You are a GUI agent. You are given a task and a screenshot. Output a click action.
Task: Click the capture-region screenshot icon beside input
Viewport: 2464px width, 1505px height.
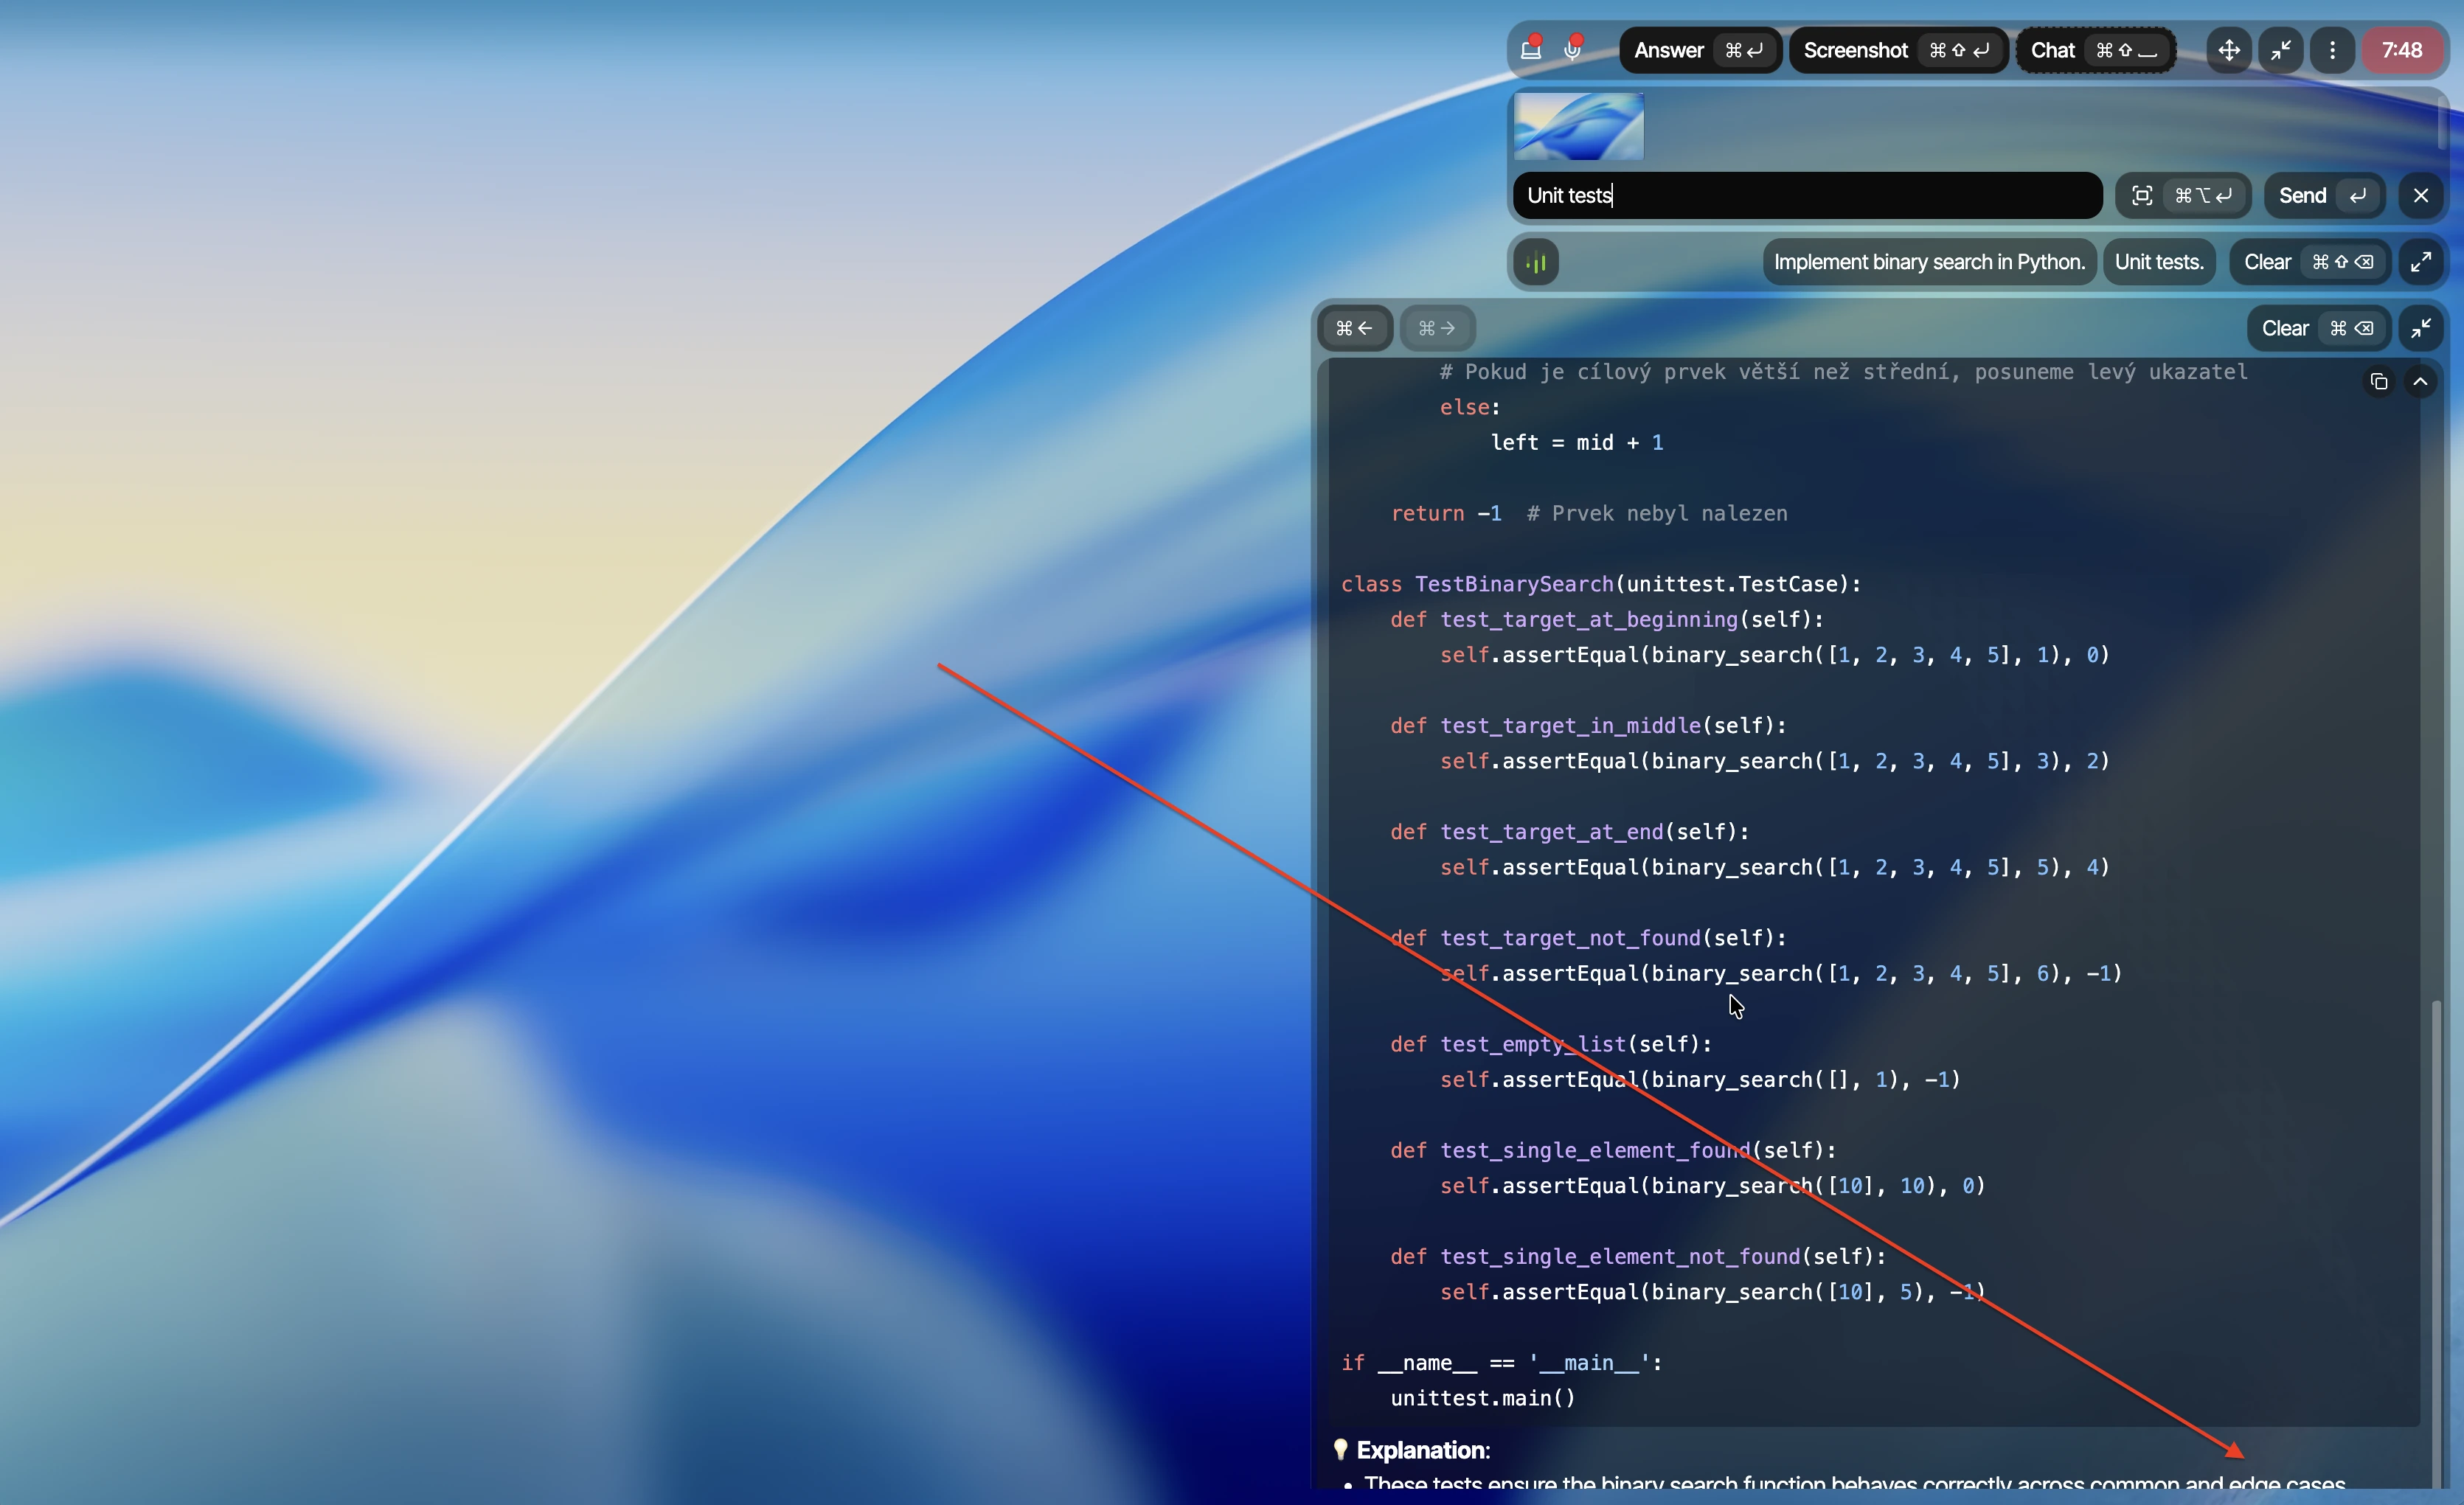coord(2183,195)
